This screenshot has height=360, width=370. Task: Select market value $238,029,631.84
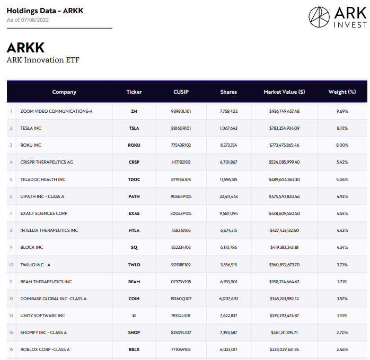pos(284,349)
